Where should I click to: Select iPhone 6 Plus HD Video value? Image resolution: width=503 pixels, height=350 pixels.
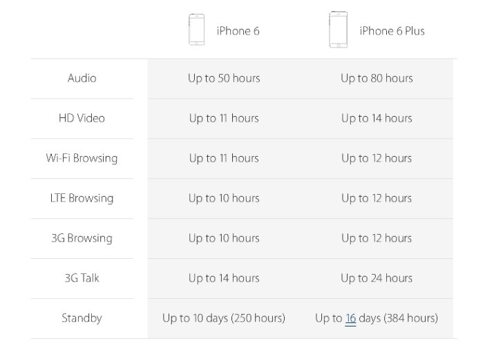point(377,118)
